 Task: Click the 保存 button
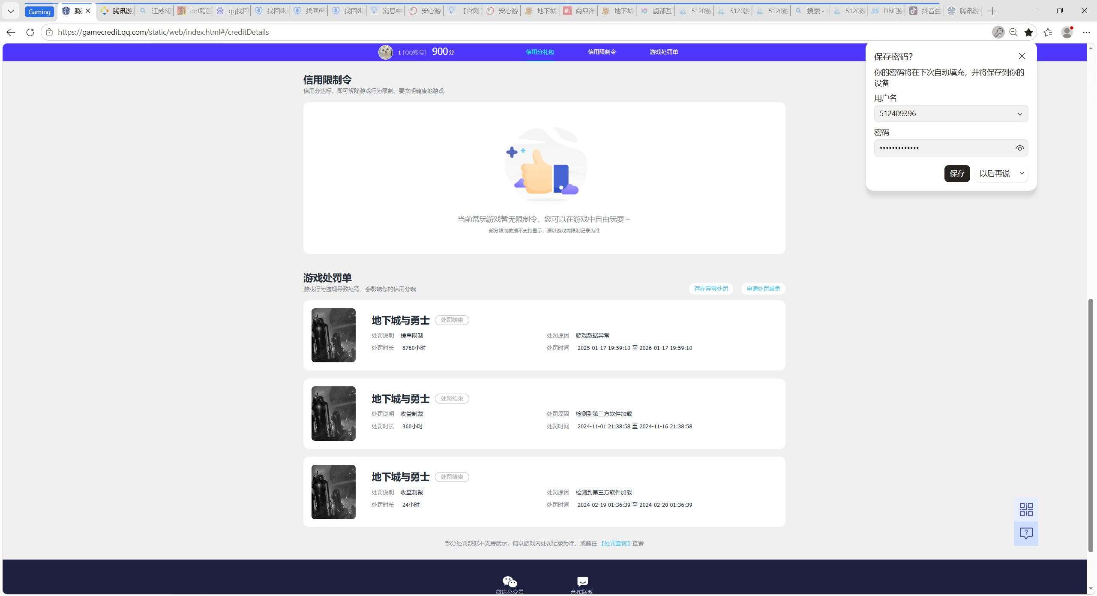957,174
